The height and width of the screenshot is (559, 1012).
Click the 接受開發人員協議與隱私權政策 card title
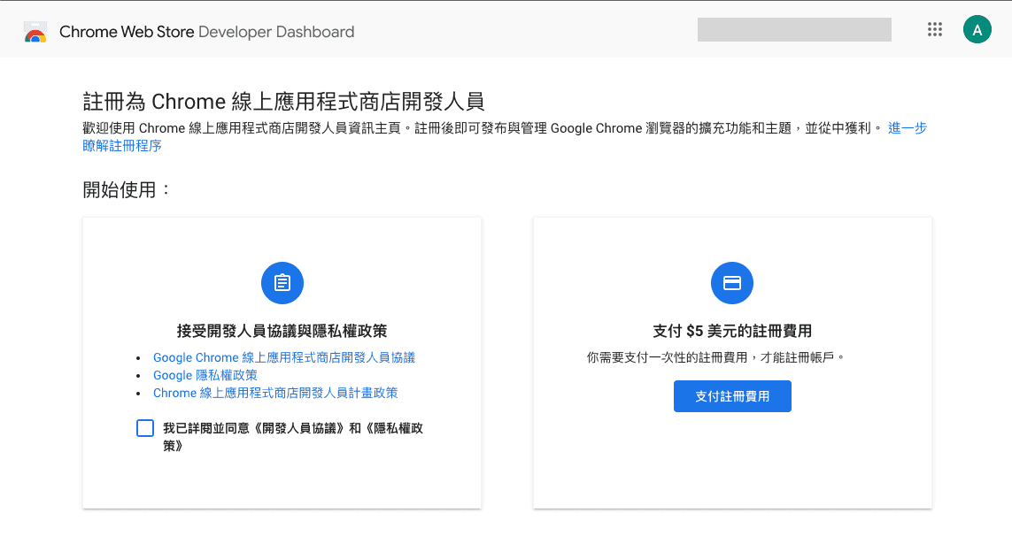coord(282,331)
